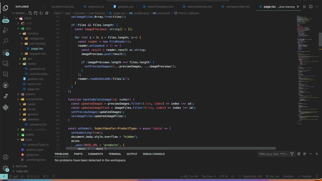Click the editor minimap
The image size is (322, 181).
coord(307,70)
